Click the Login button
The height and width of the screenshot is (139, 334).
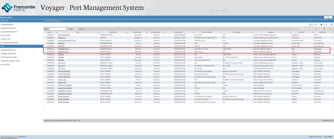(328, 17)
